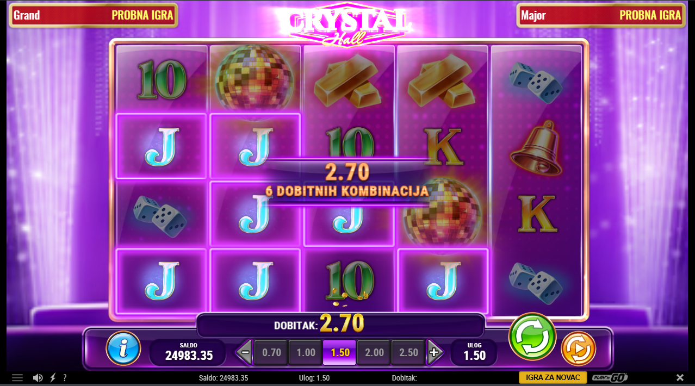Select the 0.70 bet amount
The width and height of the screenshot is (695, 386).
271,352
